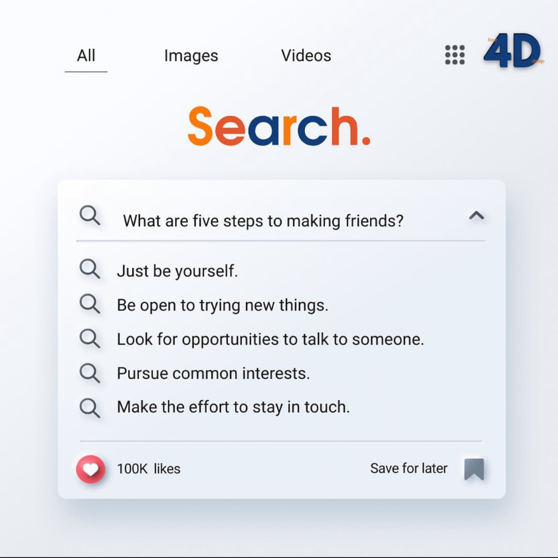
Task: Select the search icon next to 'Just be yourself'
Action: click(x=90, y=269)
